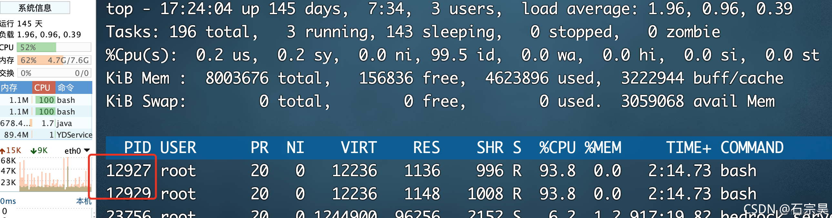Click the %MEM column header in terminal
This screenshot has height=218, width=832.
603,148
